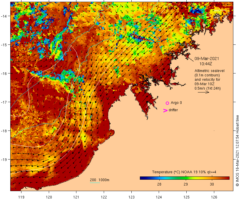
Task: Click the '121' longitude axis label
Action: pos(76,197)
